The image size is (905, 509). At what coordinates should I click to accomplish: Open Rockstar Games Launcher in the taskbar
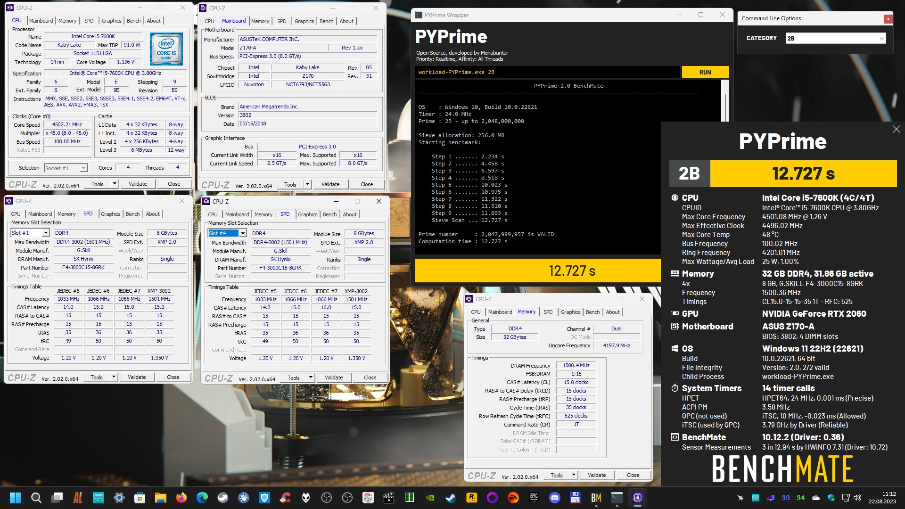coord(471,498)
